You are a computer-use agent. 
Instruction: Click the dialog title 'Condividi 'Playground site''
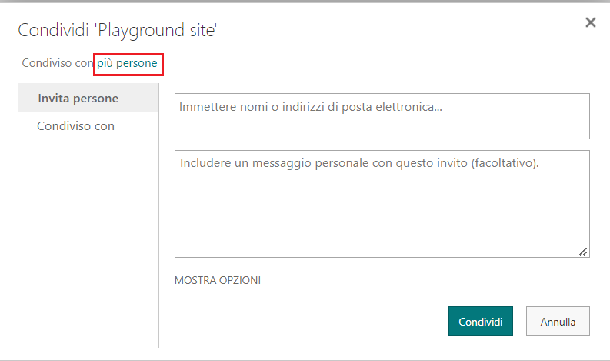tap(118, 30)
